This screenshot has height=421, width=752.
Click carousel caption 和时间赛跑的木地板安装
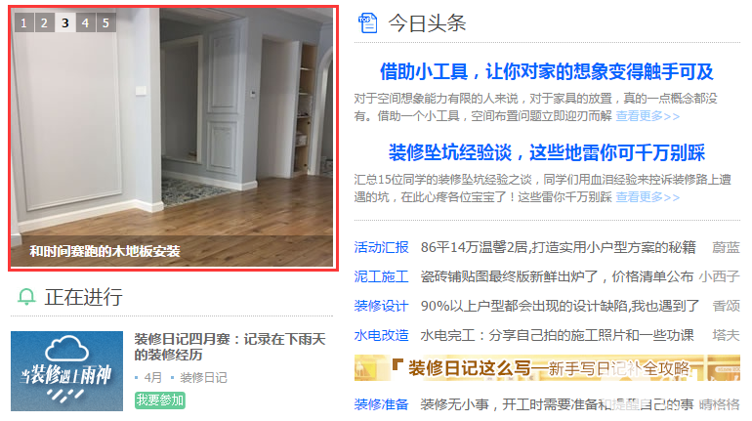[x=104, y=251]
